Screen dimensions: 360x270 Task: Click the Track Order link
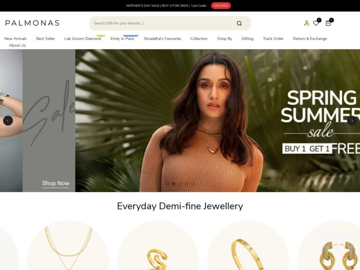click(273, 38)
